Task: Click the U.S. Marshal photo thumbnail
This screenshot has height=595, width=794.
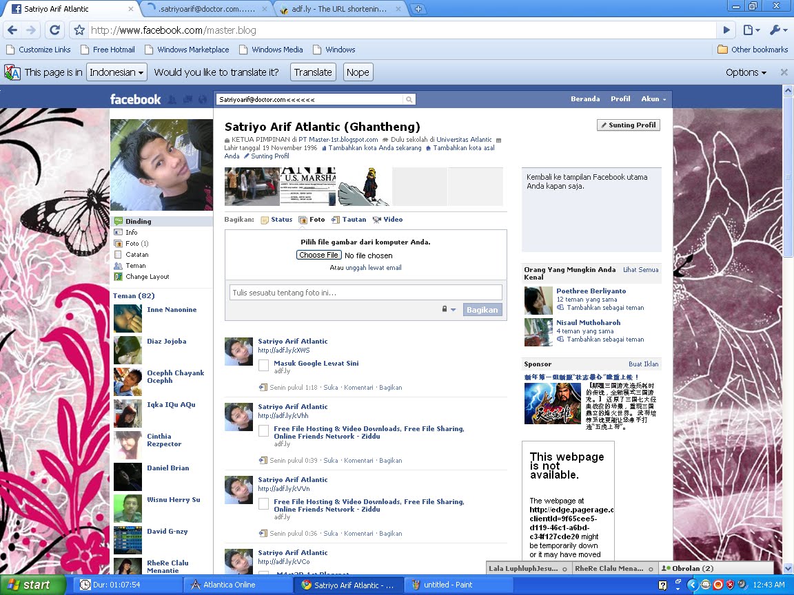Action: (x=308, y=187)
